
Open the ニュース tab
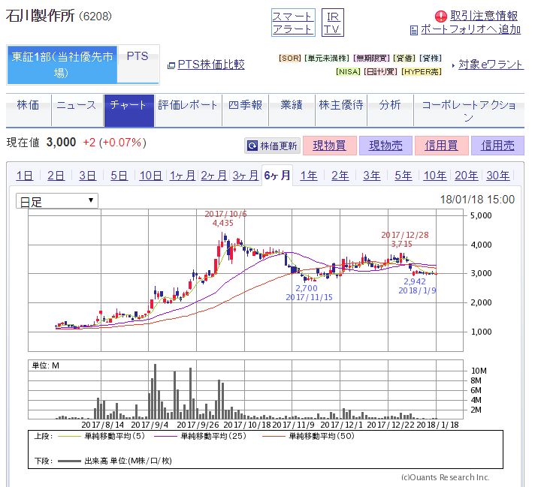(x=77, y=105)
